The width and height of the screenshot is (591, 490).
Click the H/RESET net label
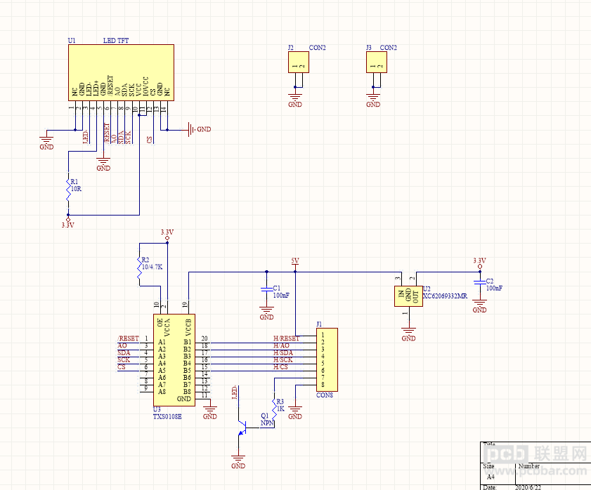(x=287, y=338)
